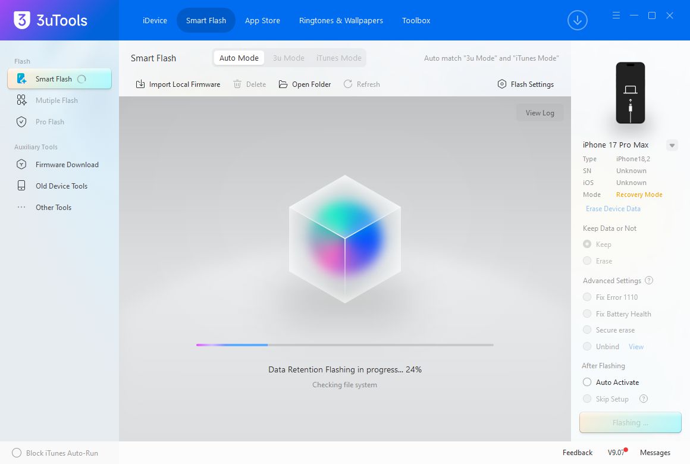The image size is (690, 464).
Task: Click the Open Folder label
Action: point(311,84)
